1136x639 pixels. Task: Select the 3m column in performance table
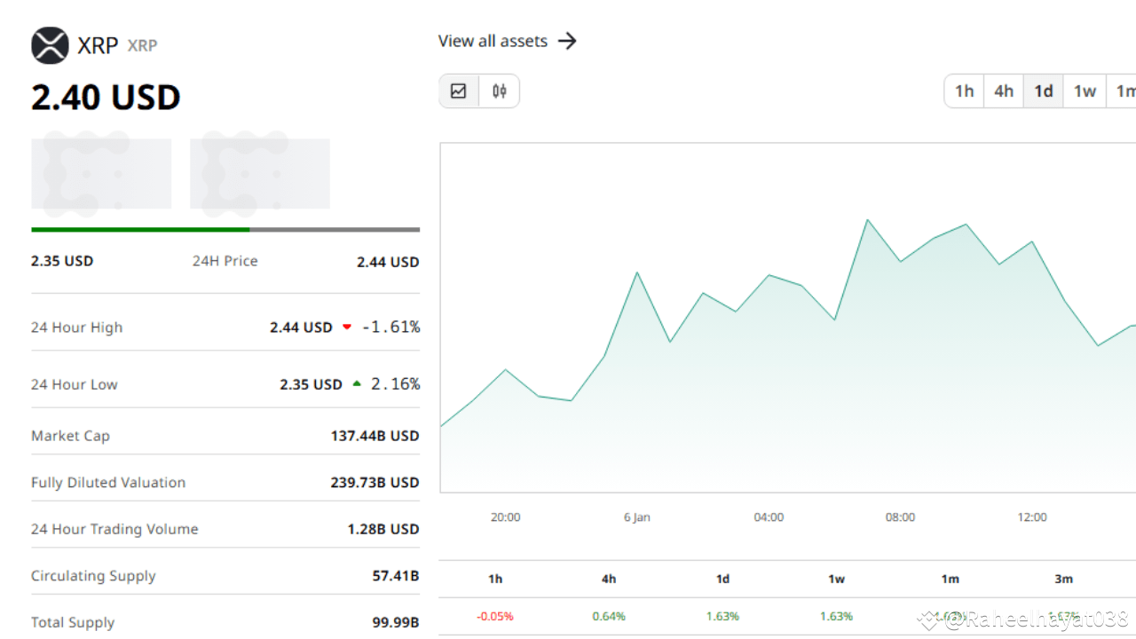tap(1063, 579)
